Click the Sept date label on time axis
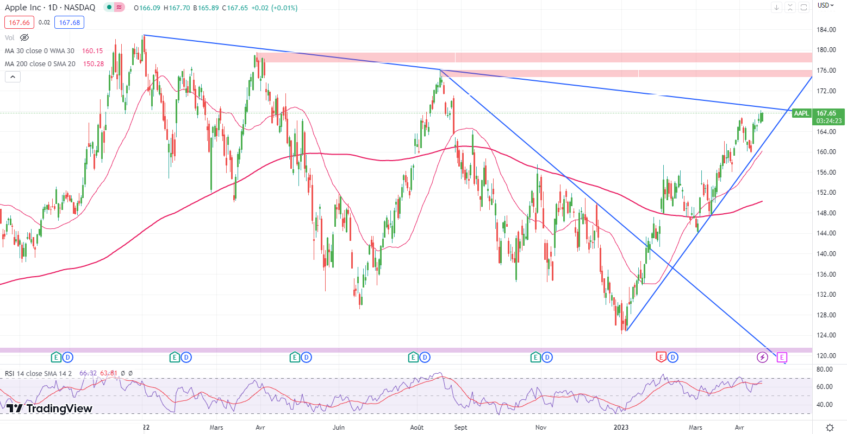 click(460, 427)
